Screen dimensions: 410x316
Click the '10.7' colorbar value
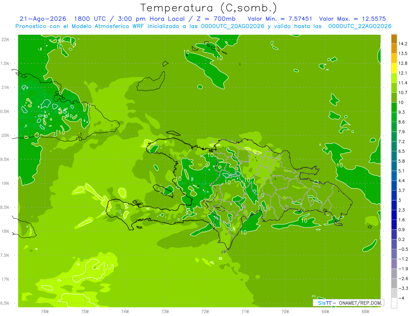pos(403,92)
